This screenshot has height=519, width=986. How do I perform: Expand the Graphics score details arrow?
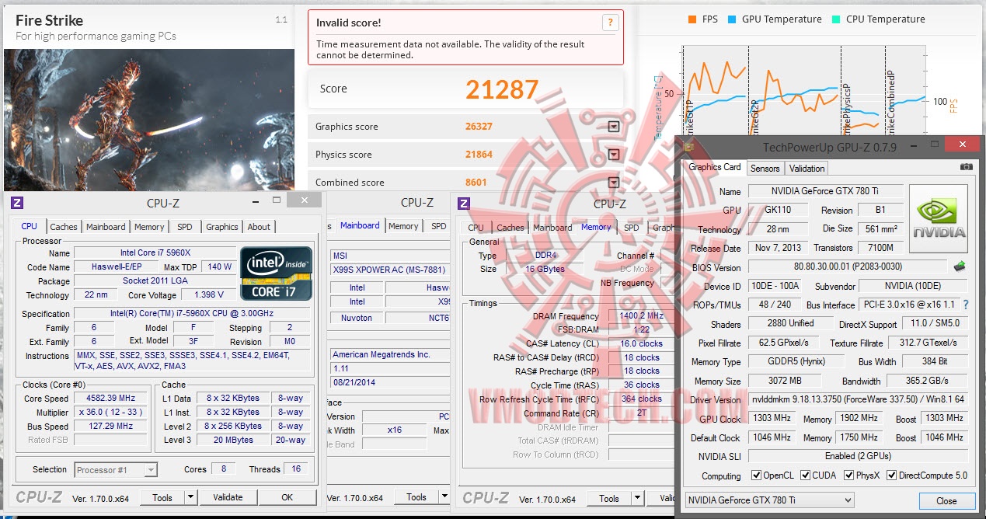(613, 127)
